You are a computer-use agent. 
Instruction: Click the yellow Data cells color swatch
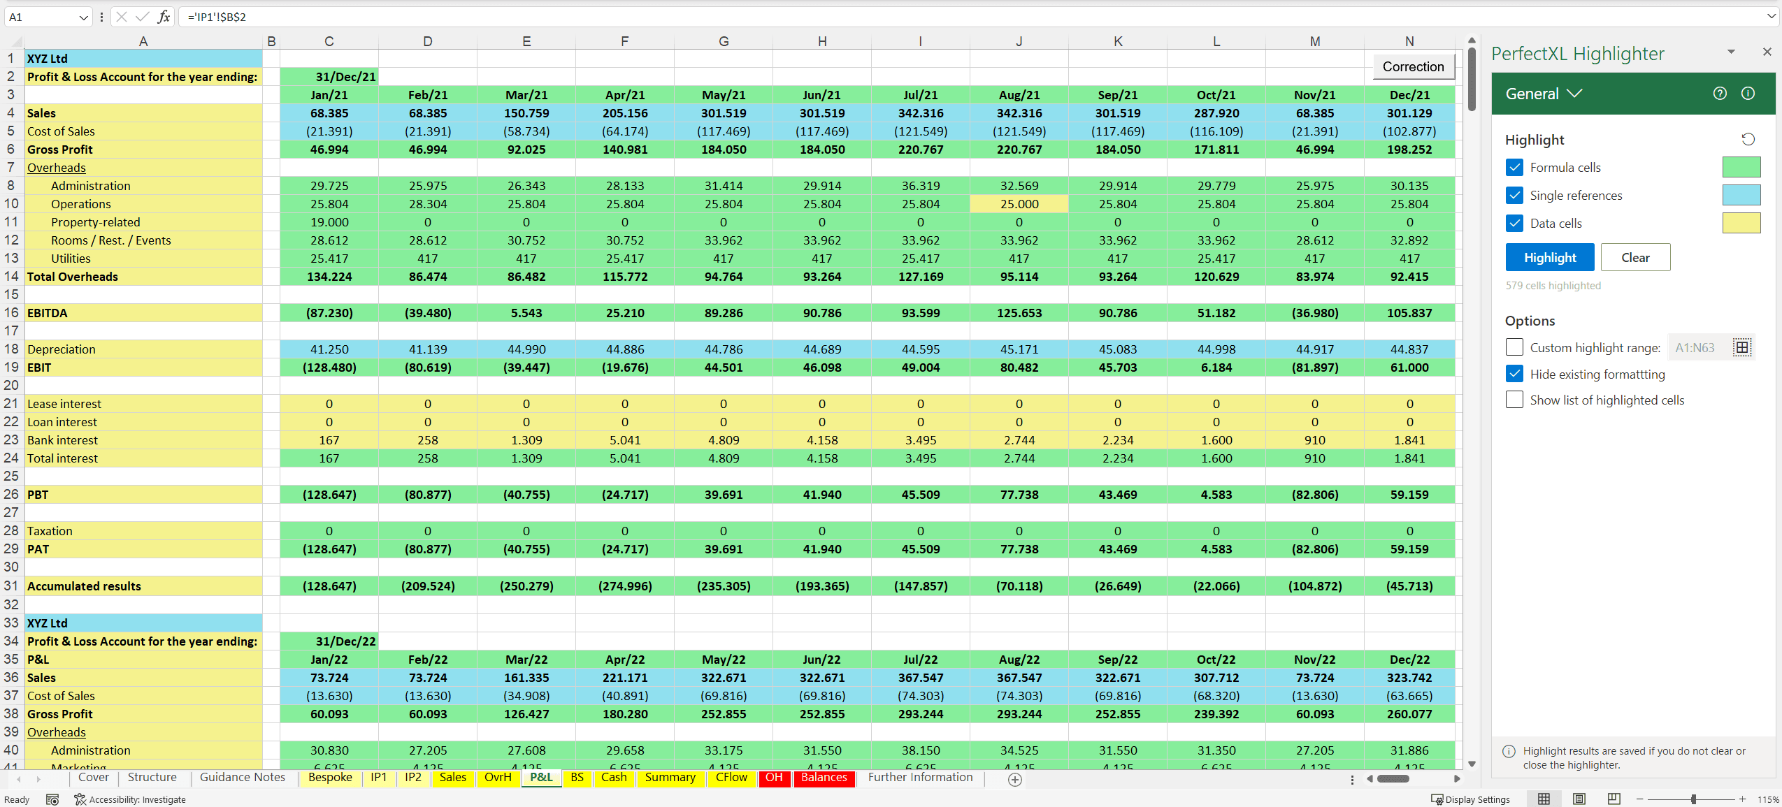1741,223
